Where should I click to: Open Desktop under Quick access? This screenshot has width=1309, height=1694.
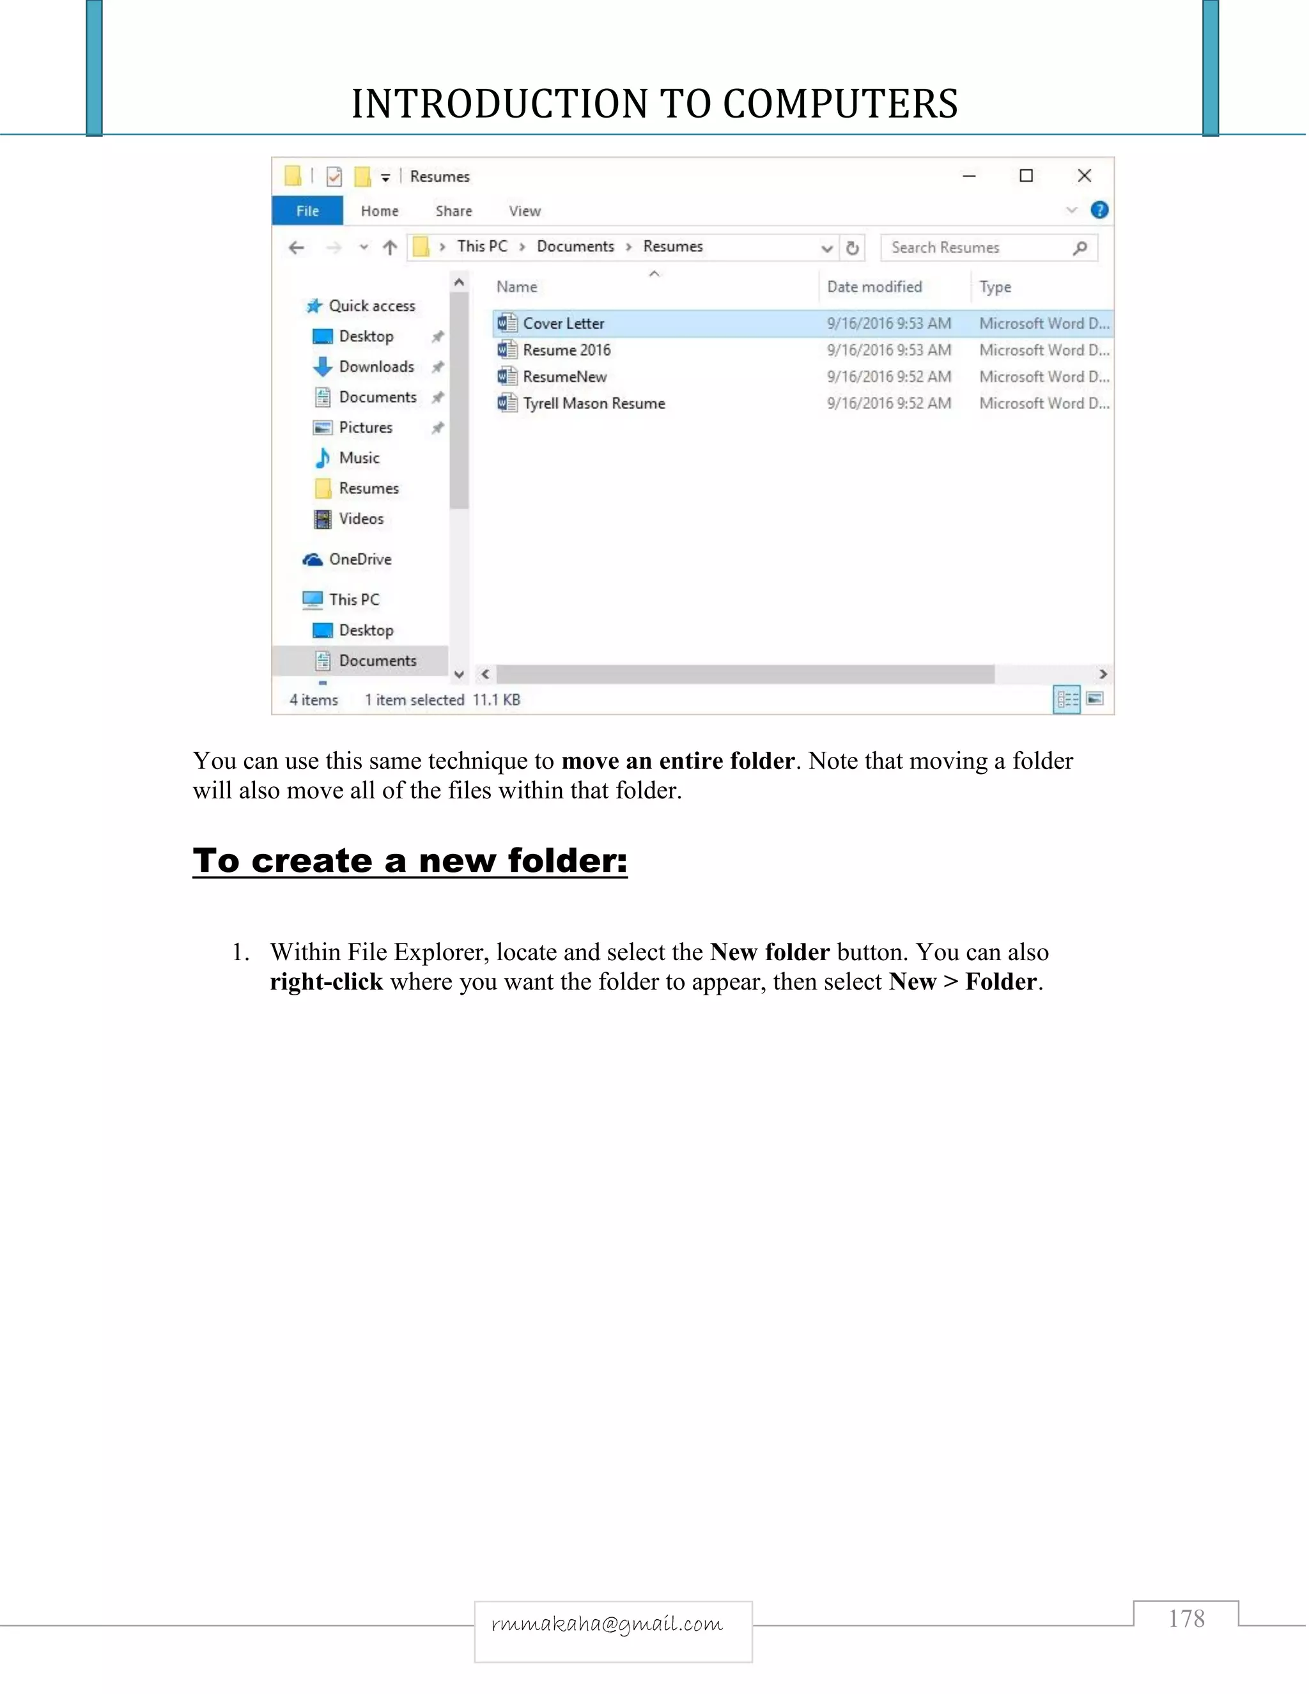point(366,336)
